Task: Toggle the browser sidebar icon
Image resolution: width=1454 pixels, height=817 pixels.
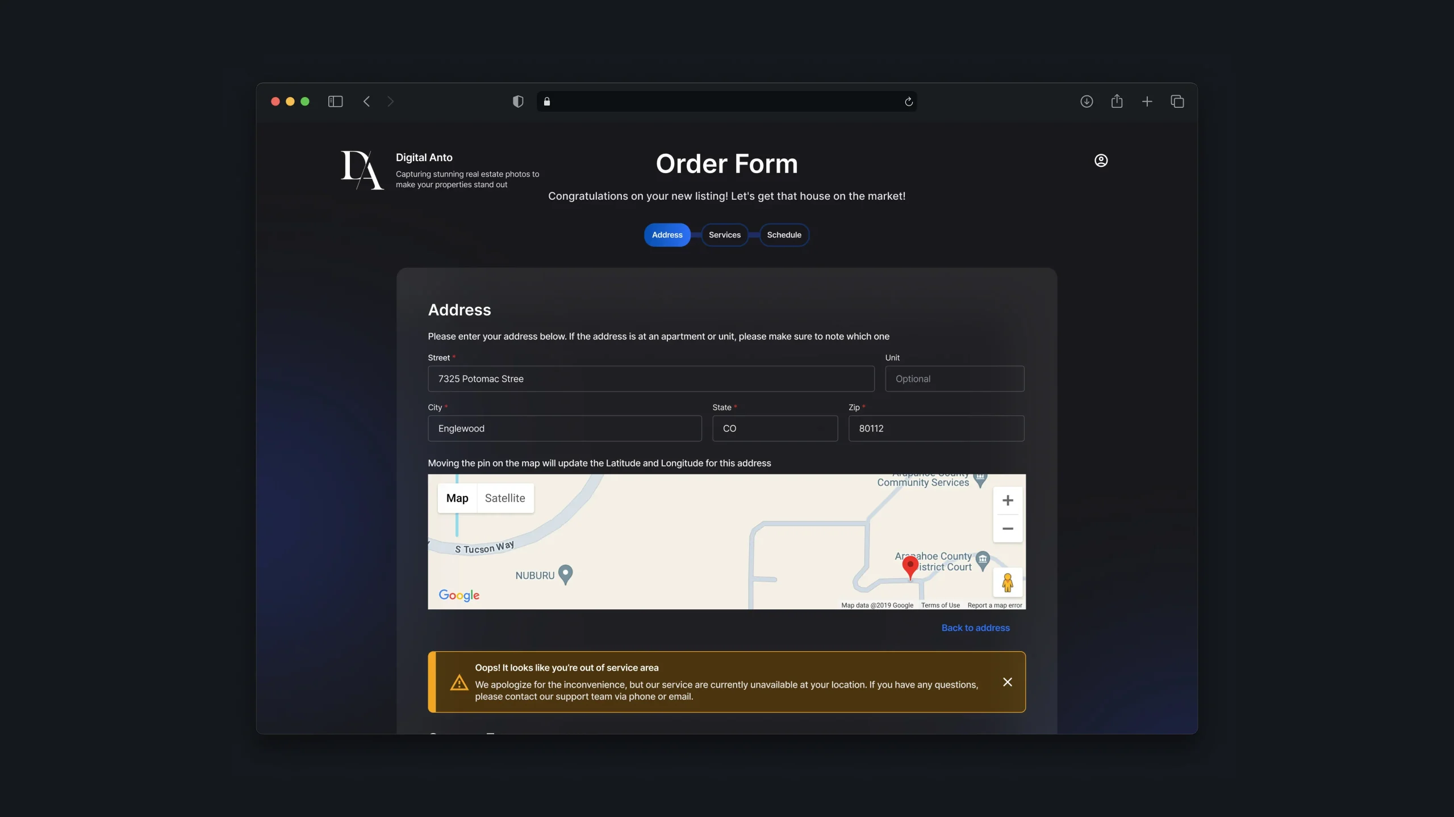Action: (x=335, y=102)
